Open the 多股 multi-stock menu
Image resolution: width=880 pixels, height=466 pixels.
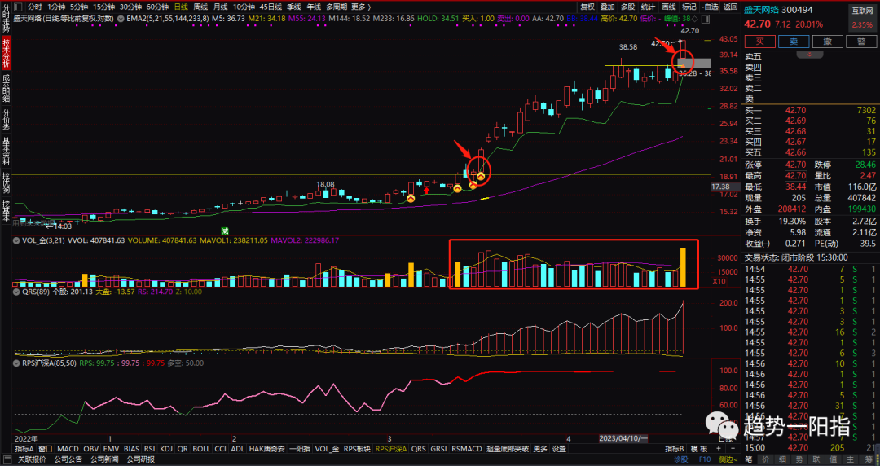(627, 7)
